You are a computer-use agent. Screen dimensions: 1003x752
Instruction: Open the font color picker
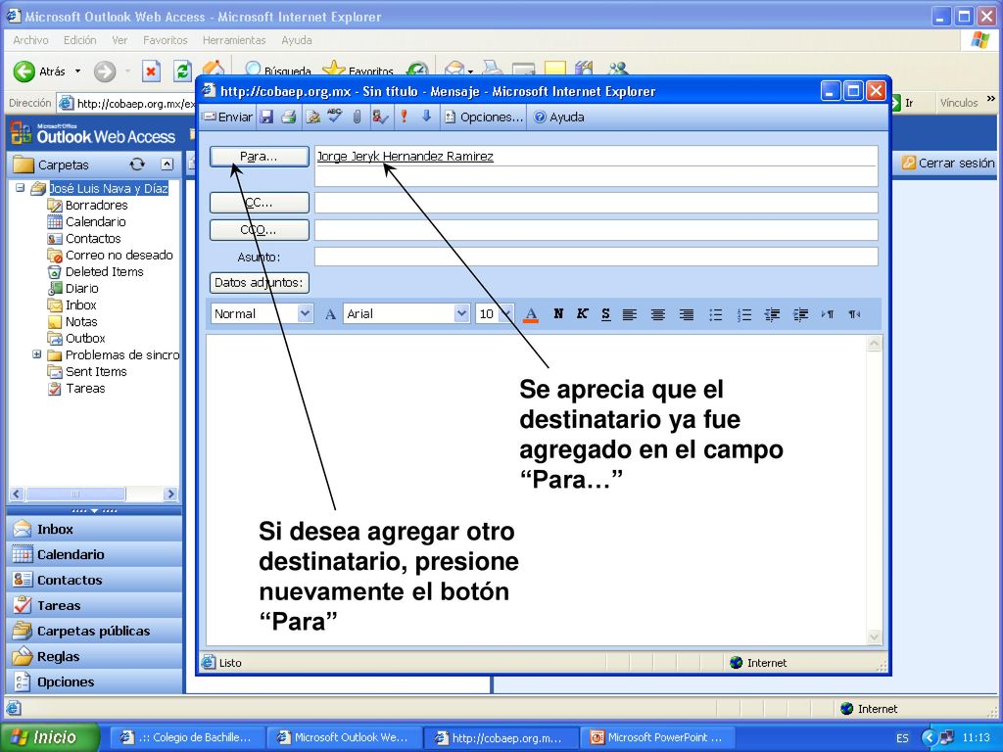[531, 314]
